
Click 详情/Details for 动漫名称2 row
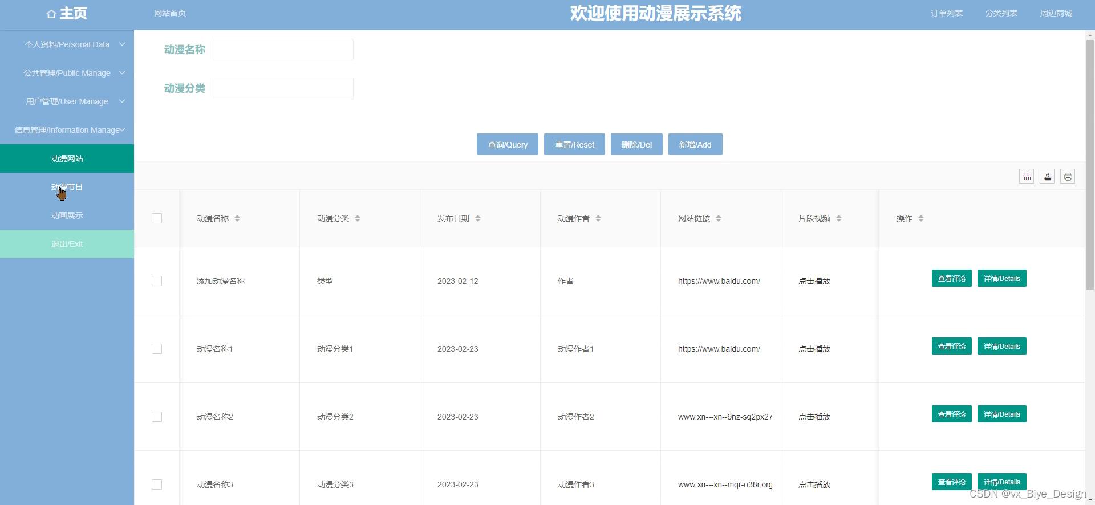pos(1002,414)
